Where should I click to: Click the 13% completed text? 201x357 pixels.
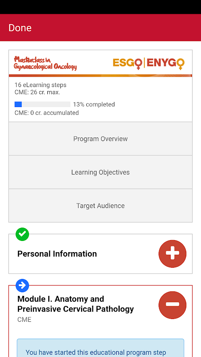coord(94,104)
